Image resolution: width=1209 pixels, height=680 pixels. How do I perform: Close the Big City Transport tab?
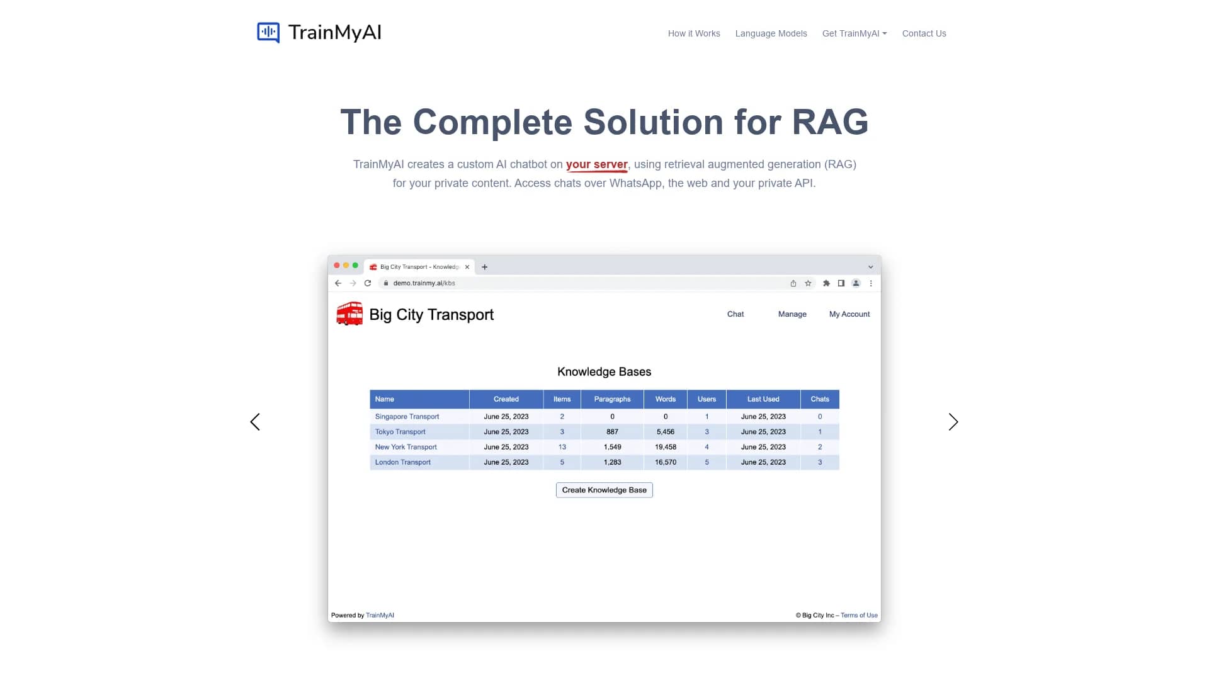[467, 267]
